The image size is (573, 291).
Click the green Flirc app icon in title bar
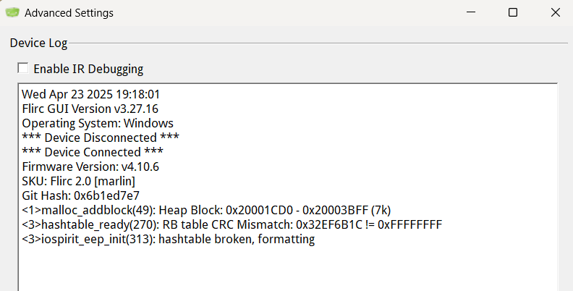tap(12, 12)
